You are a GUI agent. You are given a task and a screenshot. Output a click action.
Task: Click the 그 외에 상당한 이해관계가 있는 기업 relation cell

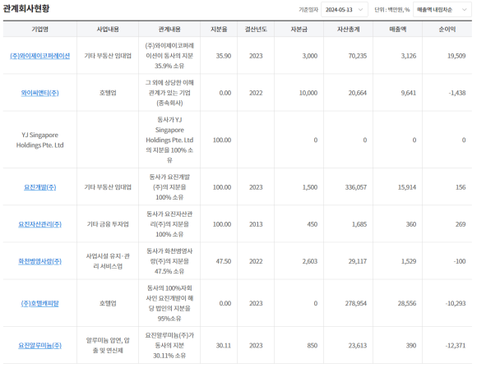pyautogui.click(x=169, y=93)
